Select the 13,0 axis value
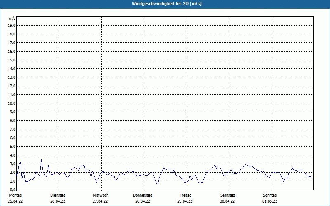Image resolution: width=330 pixels, height=206 pixels. click(x=12, y=77)
